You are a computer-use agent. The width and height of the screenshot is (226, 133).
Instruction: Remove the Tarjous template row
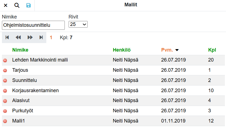(5, 70)
